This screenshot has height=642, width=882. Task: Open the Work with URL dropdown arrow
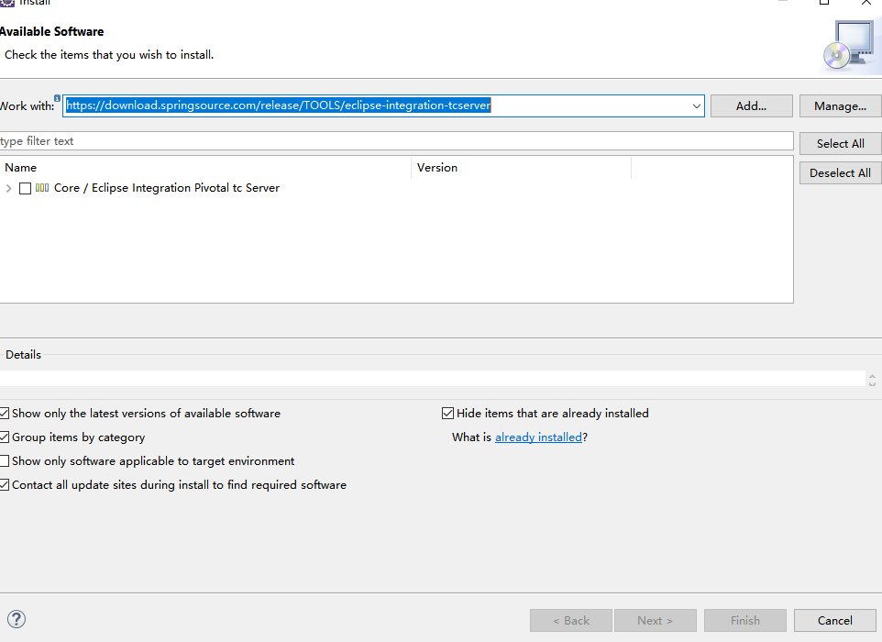(697, 105)
